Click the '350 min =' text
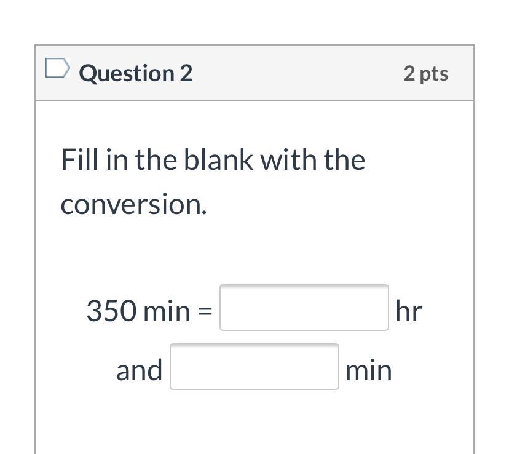 tap(149, 311)
